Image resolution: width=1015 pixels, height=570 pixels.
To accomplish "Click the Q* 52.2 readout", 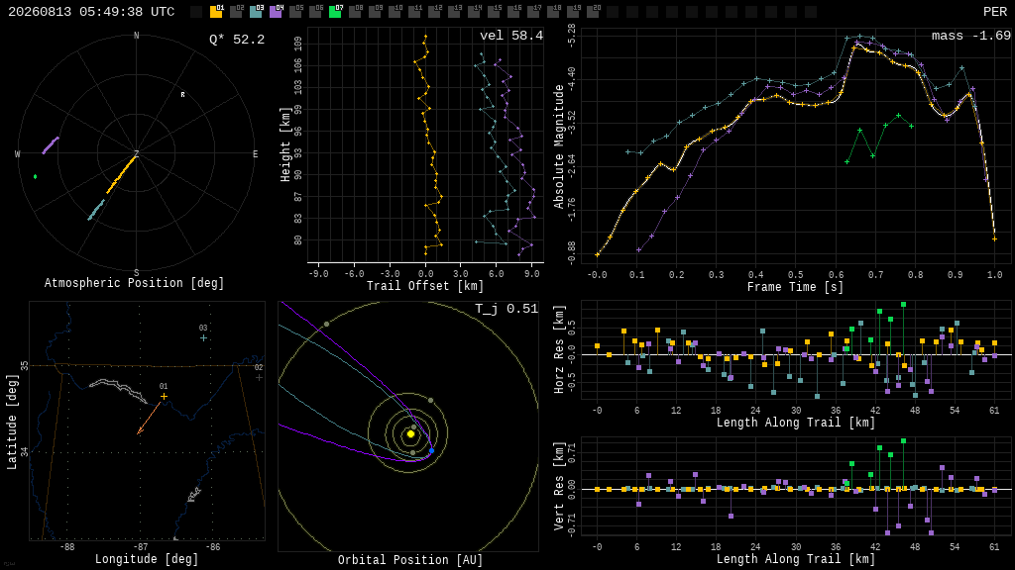I will coord(237,40).
